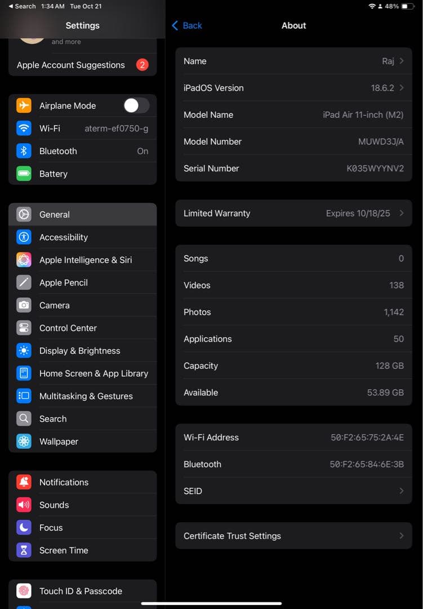Open iPadOS Version details chevron
Viewport: 423px width, 609px height.
pyautogui.click(x=402, y=88)
